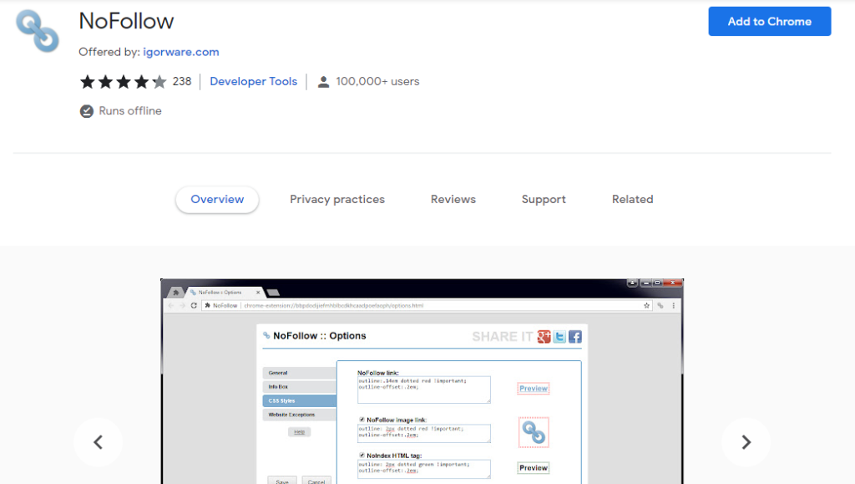The image size is (855, 484).
Task: Switch to the Reviews tab
Action: tap(453, 199)
